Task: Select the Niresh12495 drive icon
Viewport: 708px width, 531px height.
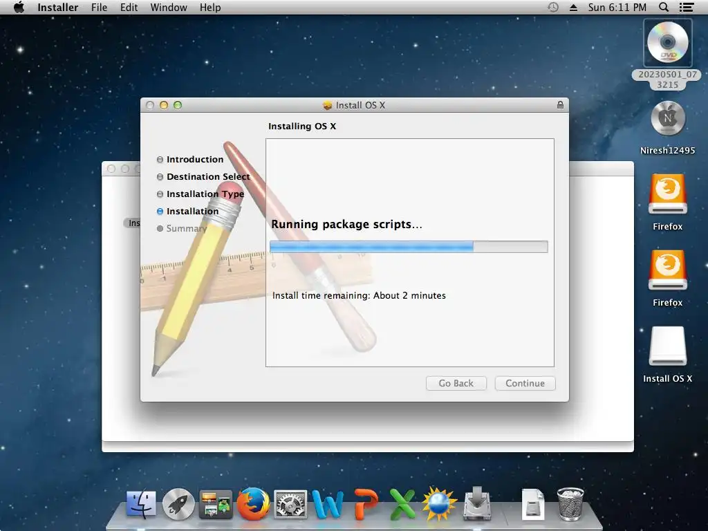Action: point(668,118)
